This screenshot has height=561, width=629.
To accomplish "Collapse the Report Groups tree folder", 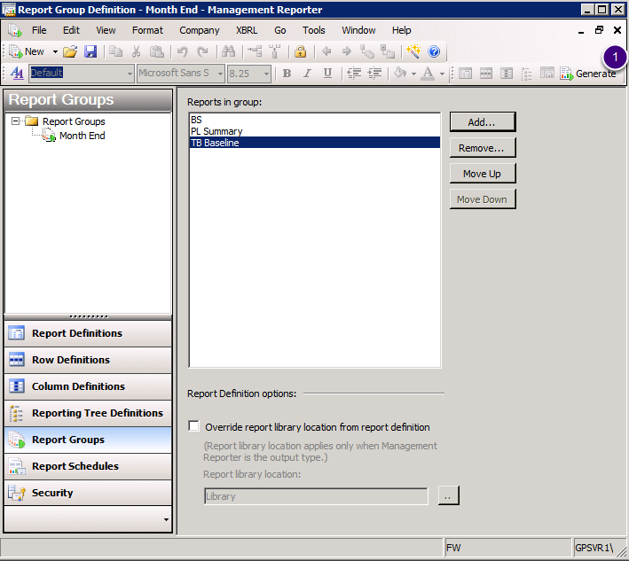I will click(x=16, y=121).
